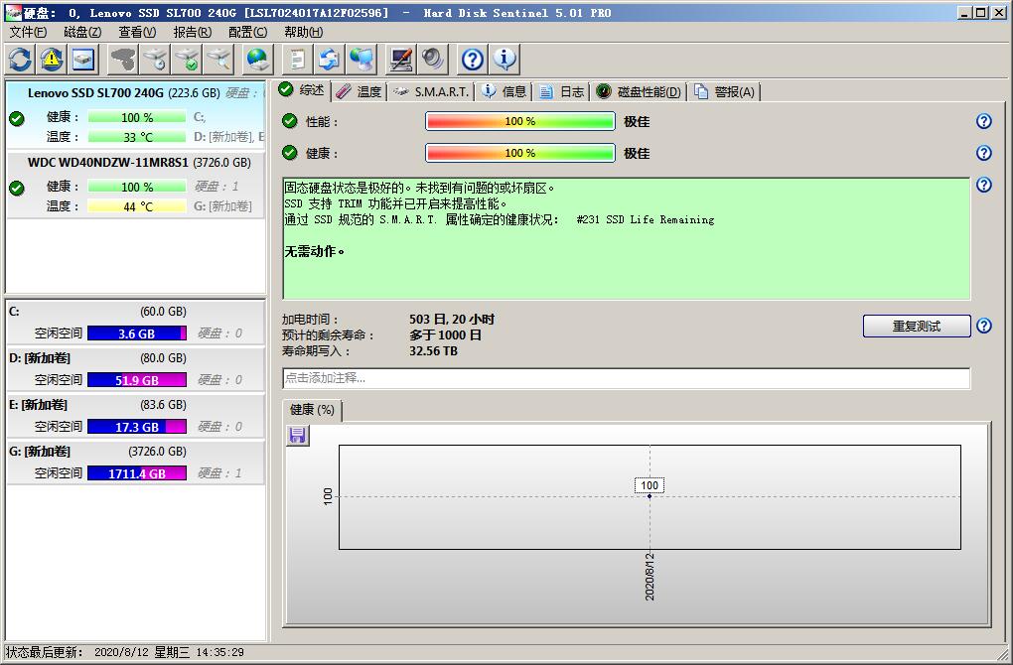Open the 配置(C) menu
Image resolution: width=1013 pixels, height=665 pixels.
[247, 32]
